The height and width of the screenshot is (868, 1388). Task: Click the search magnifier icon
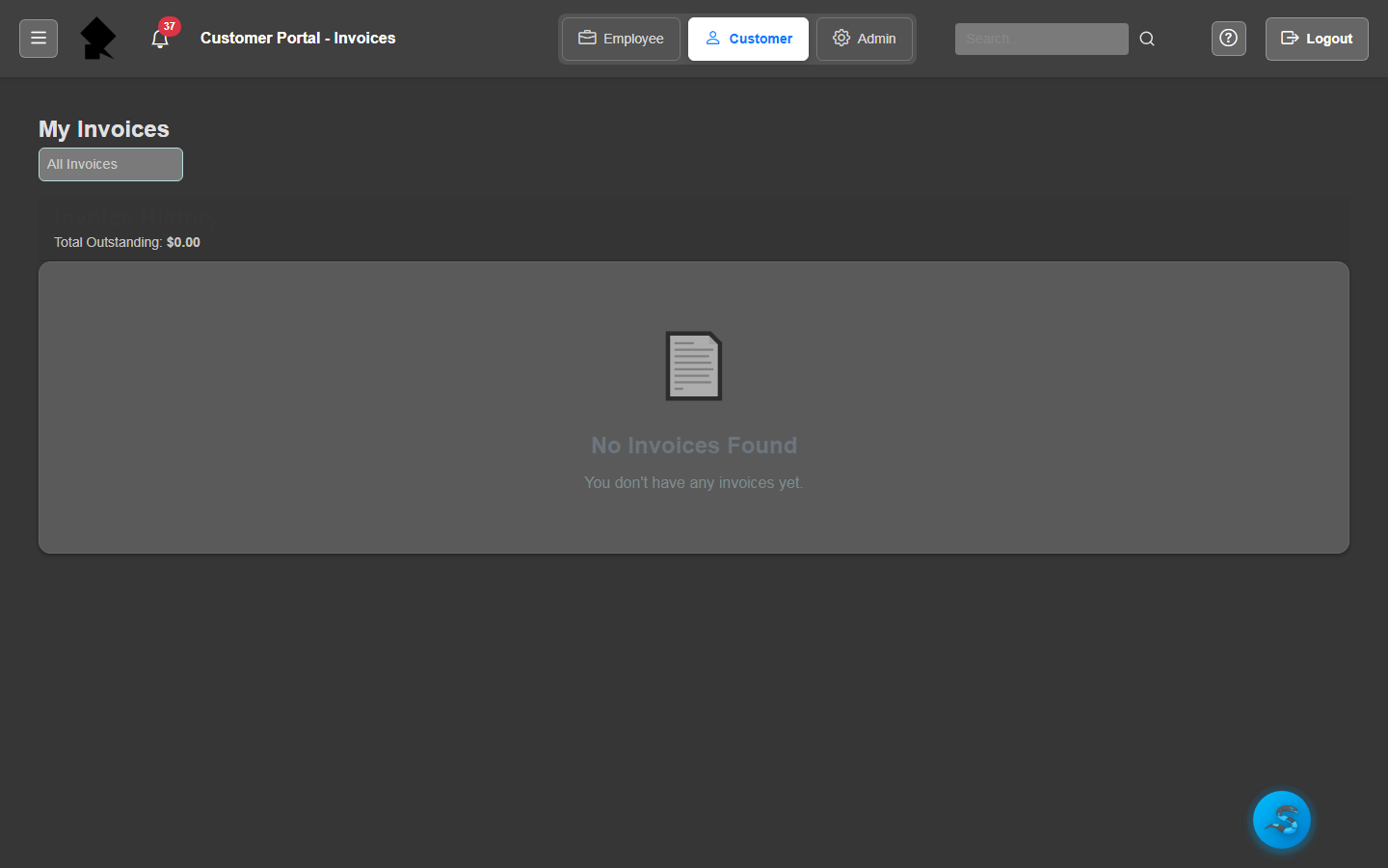pyautogui.click(x=1146, y=39)
